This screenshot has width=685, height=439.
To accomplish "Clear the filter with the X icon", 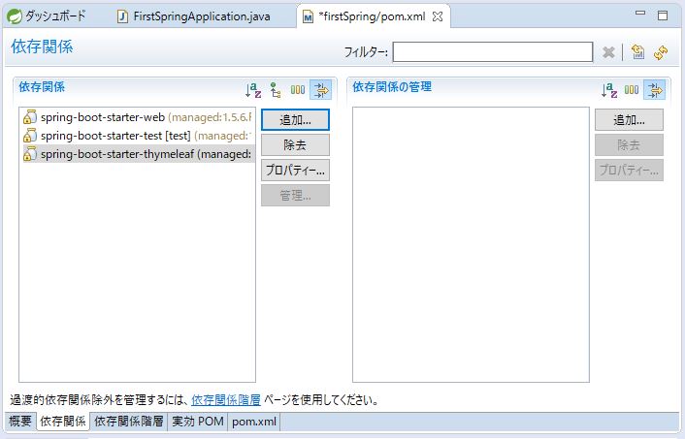I will [x=608, y=52].
